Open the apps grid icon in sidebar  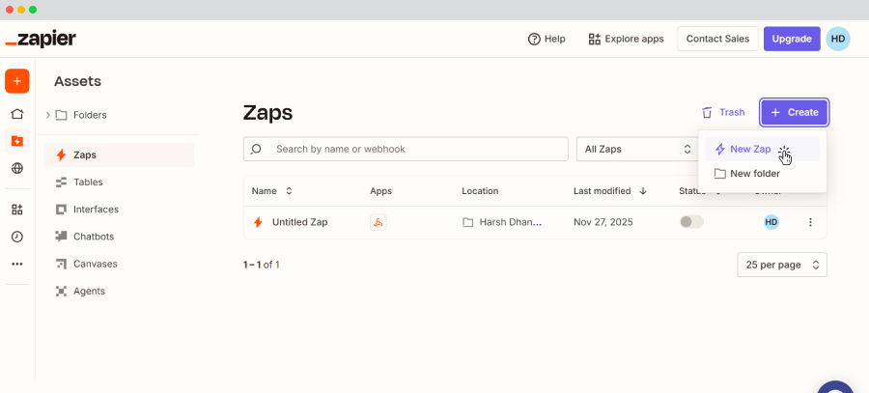tap(16, 210)
